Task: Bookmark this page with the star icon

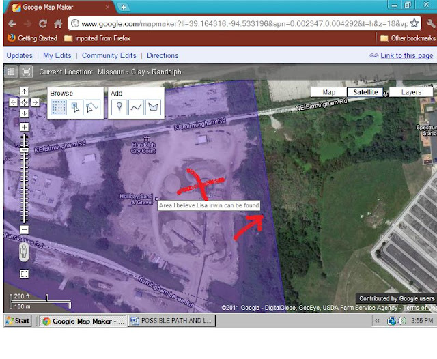Action: tap(414, 23)
